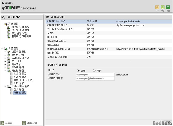Select the 미디어서버 service row
173x126 pixels.
[x=109, y=37]
